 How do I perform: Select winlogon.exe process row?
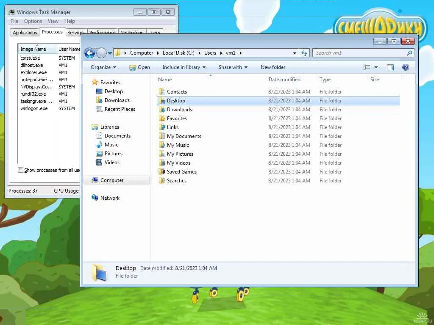point(48,108)
